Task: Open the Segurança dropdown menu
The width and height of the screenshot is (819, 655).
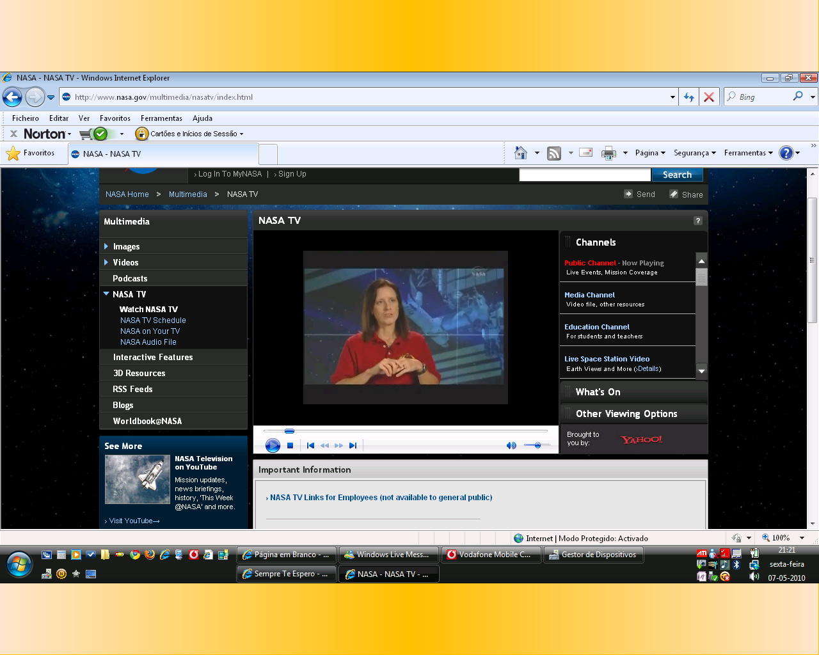Action: 695,153
